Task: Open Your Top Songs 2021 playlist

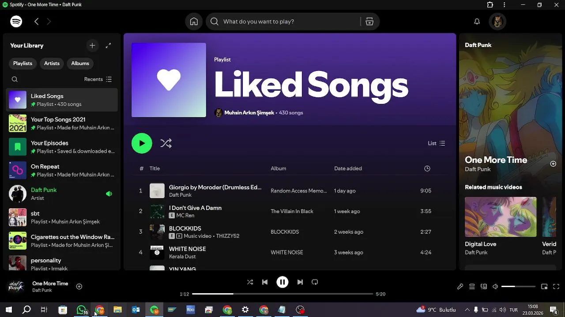Action: click(62, 124)
